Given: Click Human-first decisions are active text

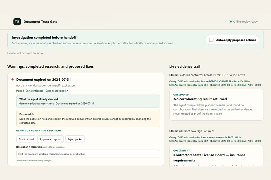Looking at the screenshot, I should [x=26, y=53].
